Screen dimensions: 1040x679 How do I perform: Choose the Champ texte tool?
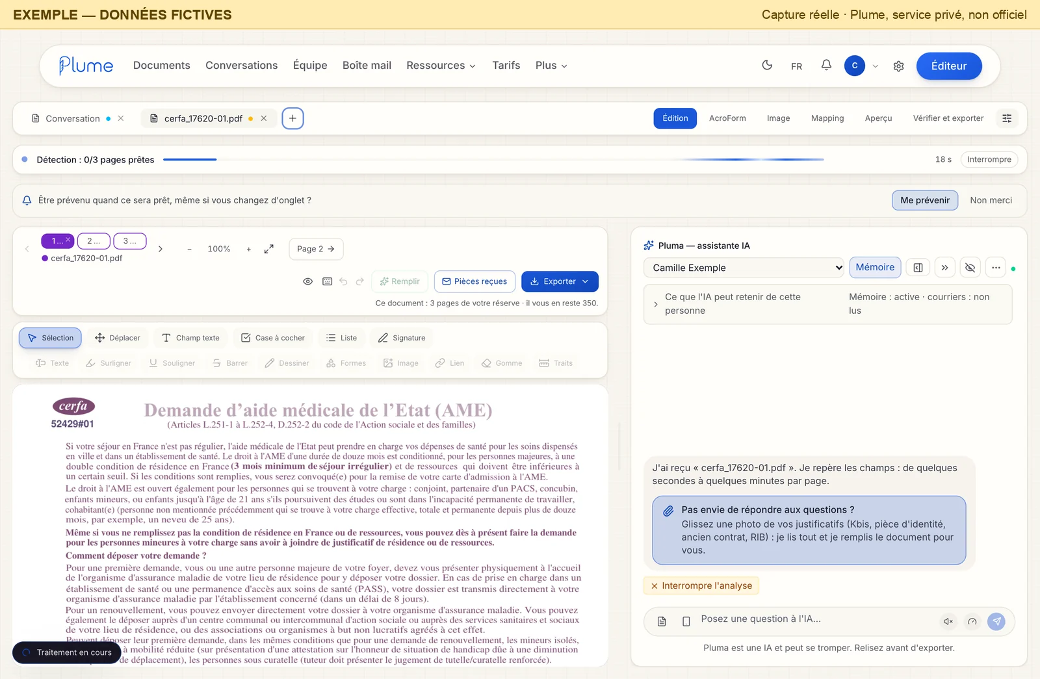click(x=191, y=338)
